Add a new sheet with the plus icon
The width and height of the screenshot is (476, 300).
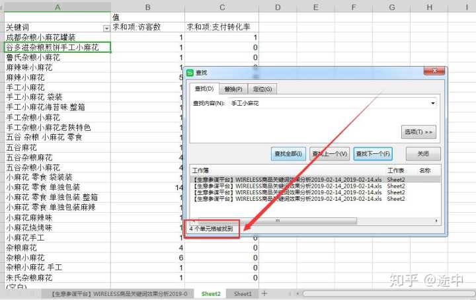pyautogui.click(x=264, y=293)
